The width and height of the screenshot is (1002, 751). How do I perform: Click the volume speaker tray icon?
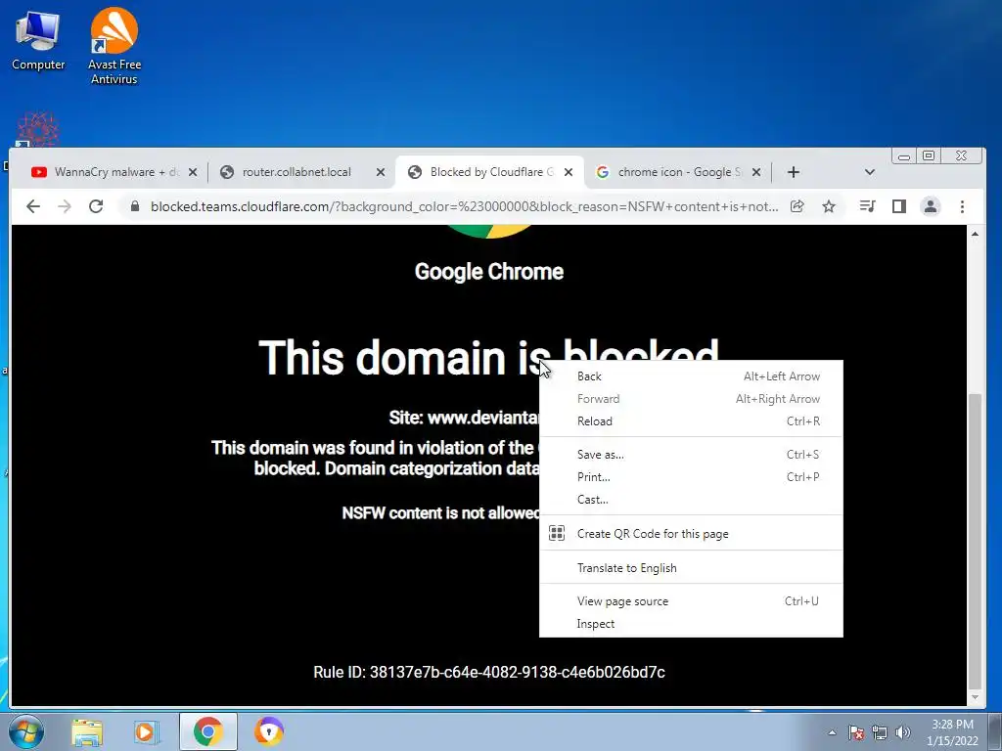pyautogui.click(x=902, y=732)
